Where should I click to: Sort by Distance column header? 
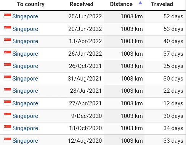[x=121, y=4]
